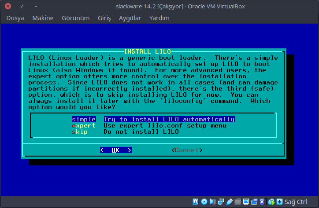This screenshot has width=319, height=208.
Task: Minimize the VirtualBox window
Action: (36, 6)
